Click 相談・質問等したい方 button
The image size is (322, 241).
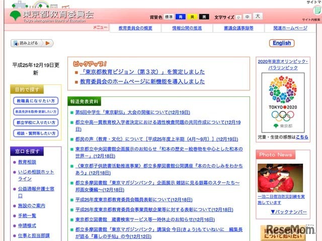[36, 134]
